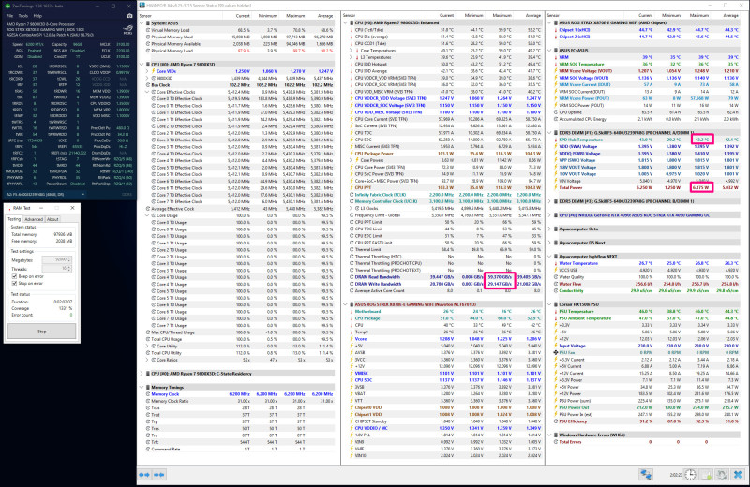Click HWiNFO logging start icon

tap(707, 475)
